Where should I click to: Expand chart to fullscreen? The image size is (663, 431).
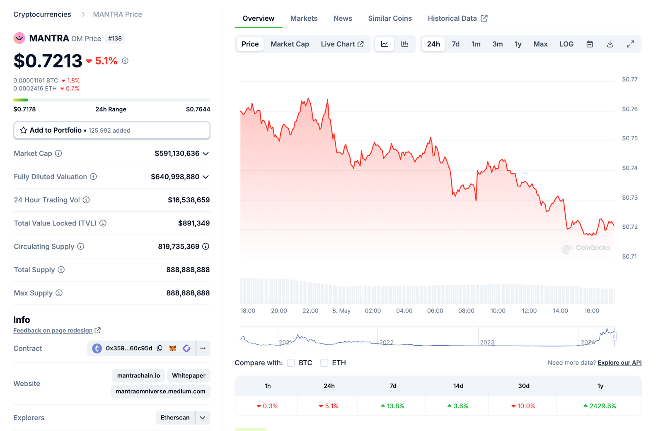(x=630, y=44)
